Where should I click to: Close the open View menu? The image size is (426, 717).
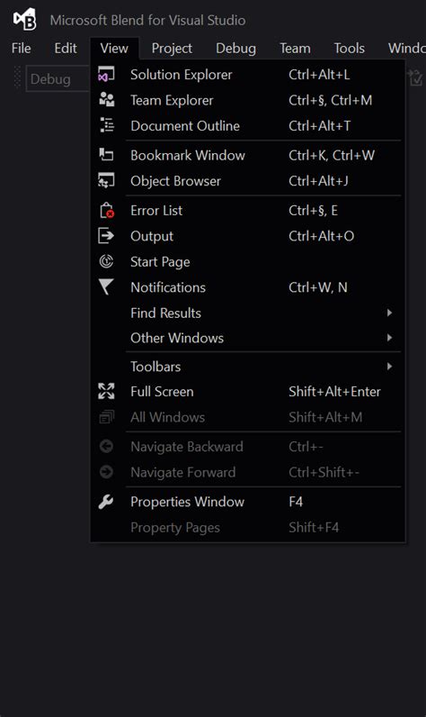click(x=114, y=48)
